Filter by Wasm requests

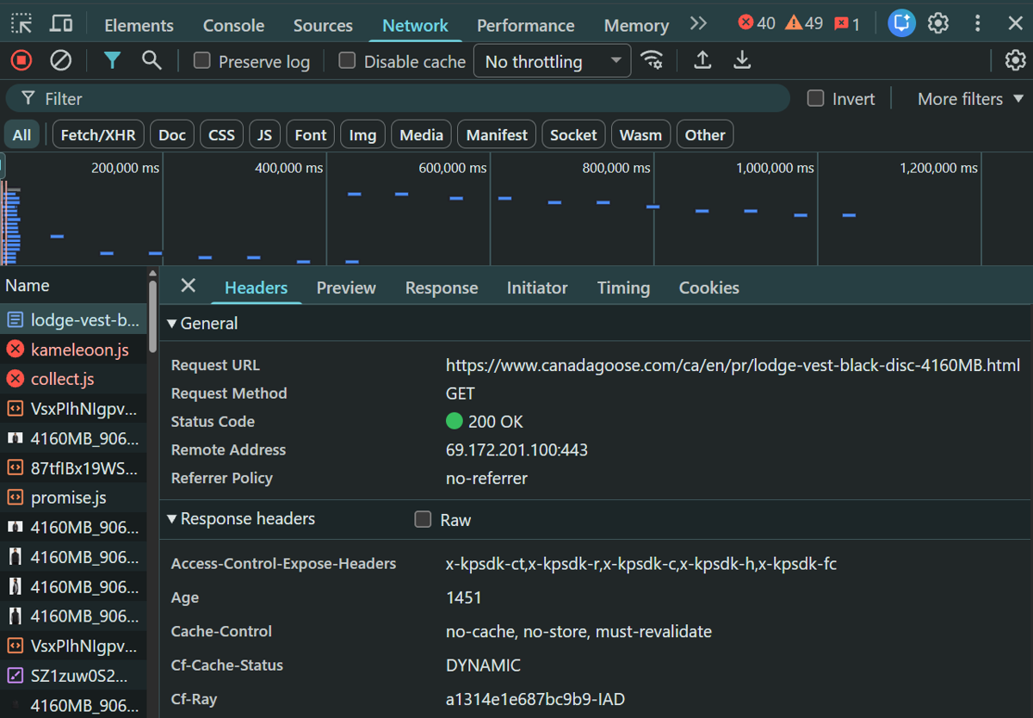click(x=640, y=135)
